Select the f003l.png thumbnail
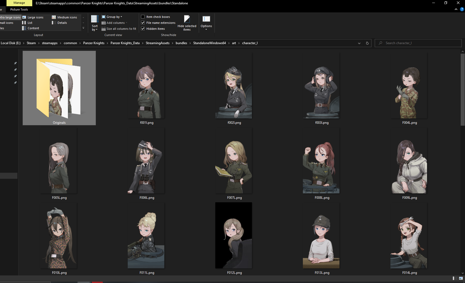465x283 pixels. click(321, 86)
